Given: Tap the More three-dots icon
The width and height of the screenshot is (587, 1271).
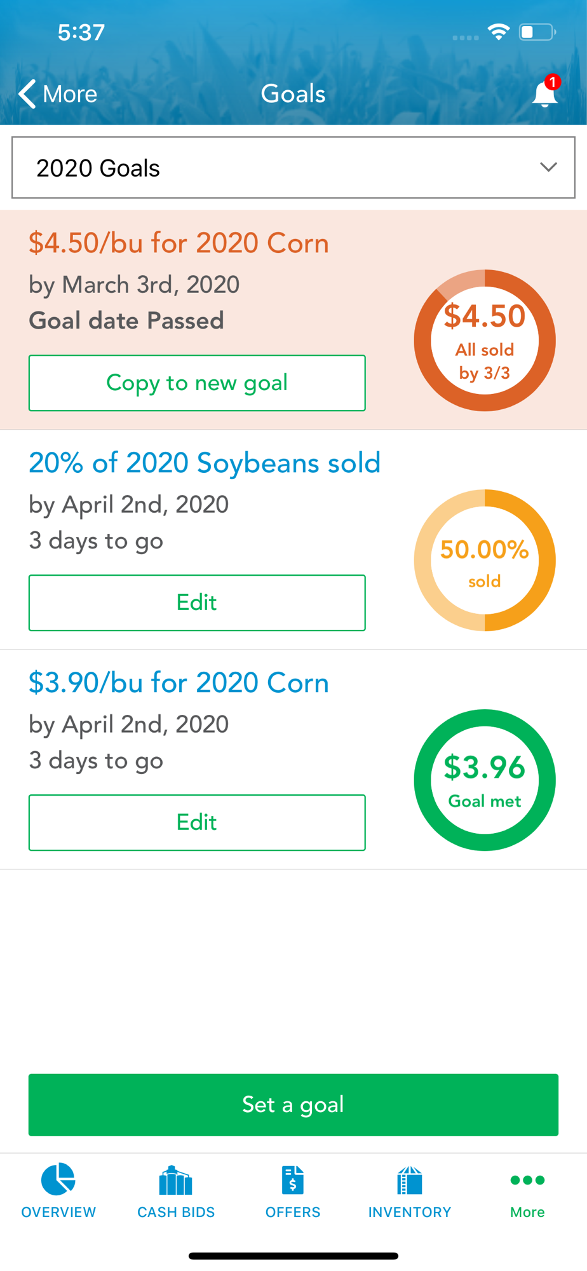Looking at the screenshot, I should click(527, 1180).
